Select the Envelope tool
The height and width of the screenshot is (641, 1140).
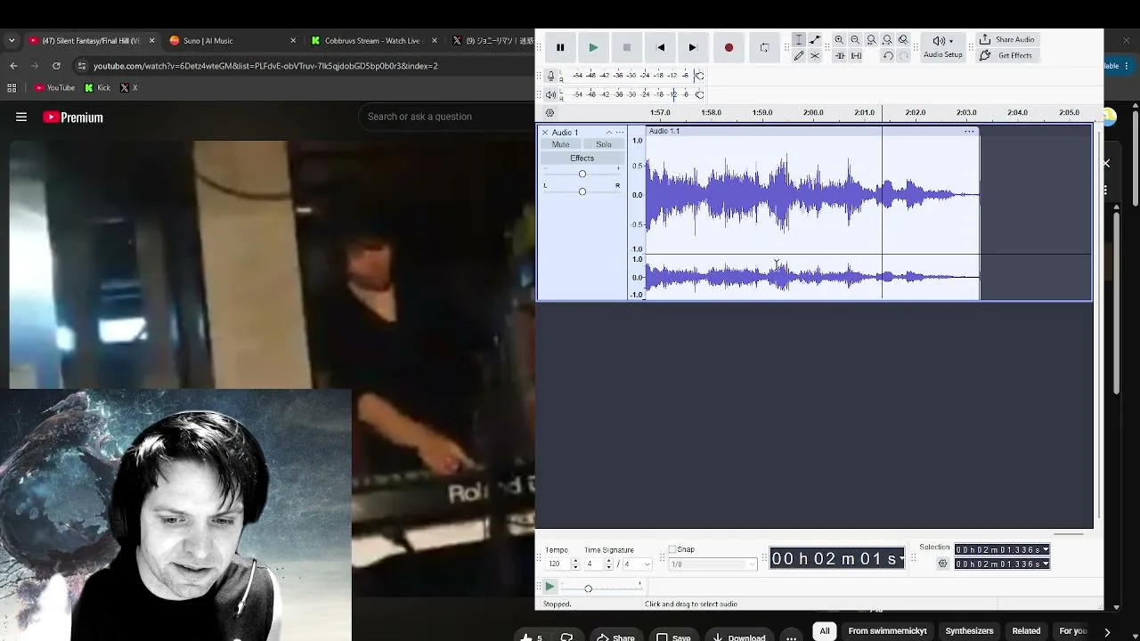(815, 40)
